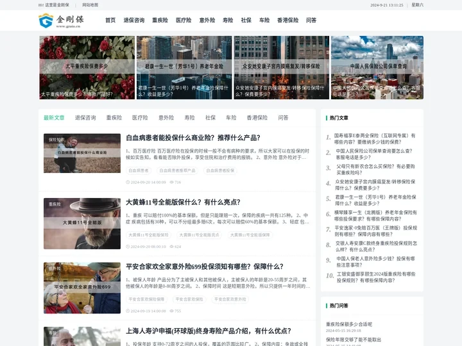Go to 重疾险 in the top navigation
Image resolution: width=462 pixels, height=346 pixels.
(x=160, y=21)
